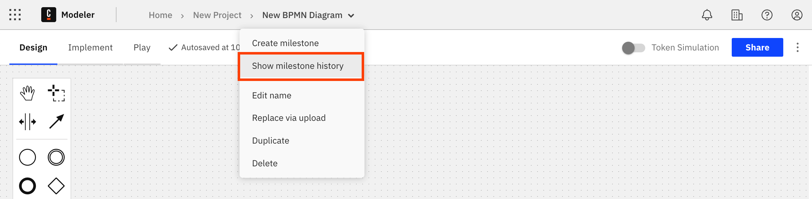Open help using the question mark icon
The height and width of the screenshot is (199, 812).
click(x=767, y=15)
